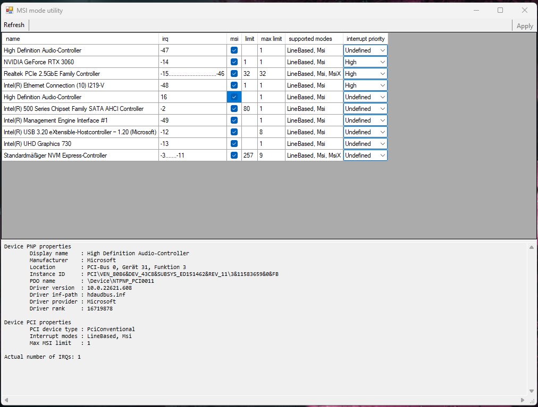Click Driver version 10.0.22621.608 line
538x407 pixels.
[81, 288]
